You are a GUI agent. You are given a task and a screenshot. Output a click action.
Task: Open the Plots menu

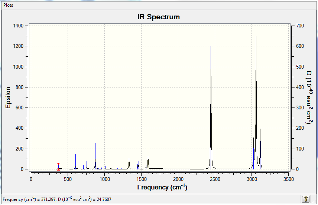pos(8,5)
